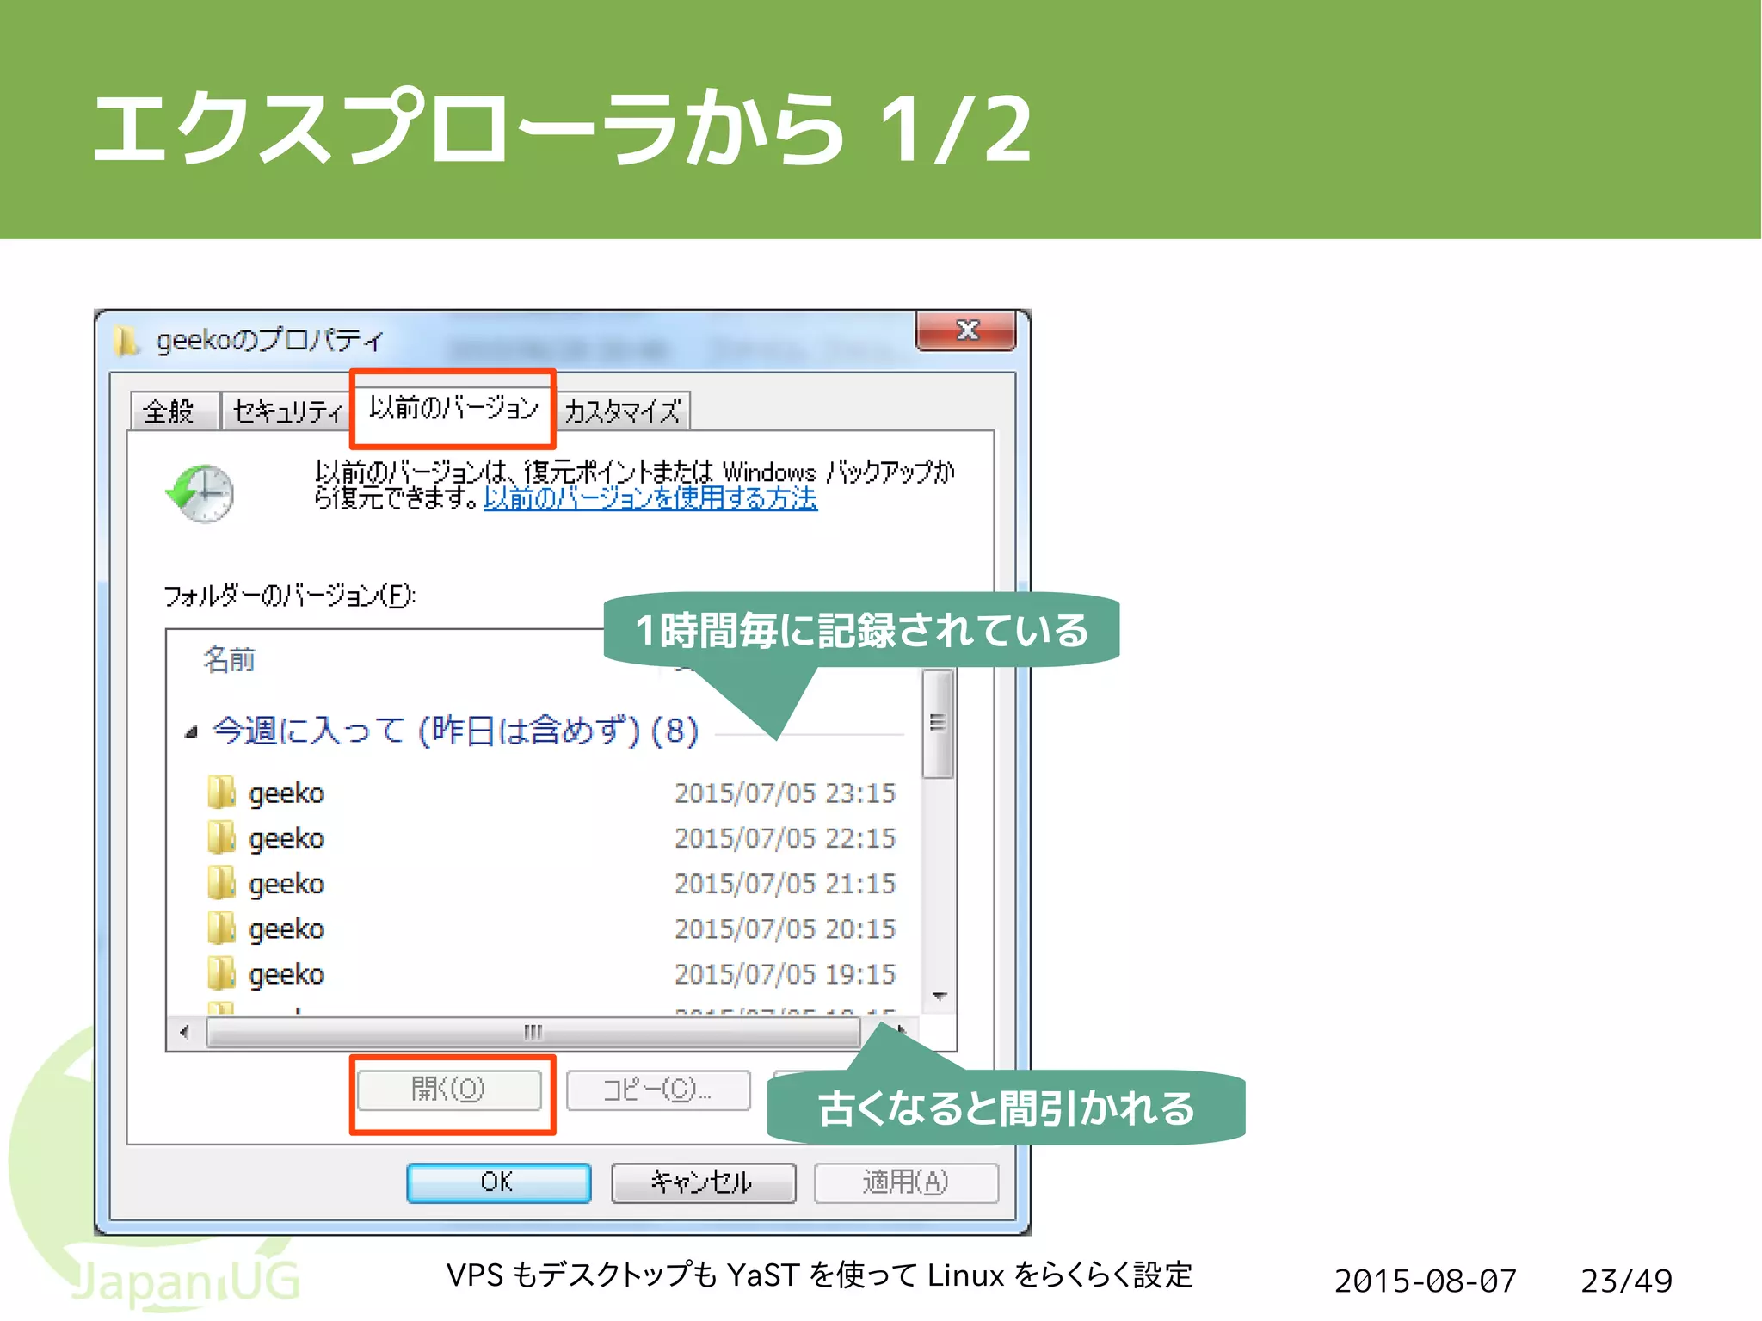
Task: Click the 開く(O) button
Action: click(449, 1090)
